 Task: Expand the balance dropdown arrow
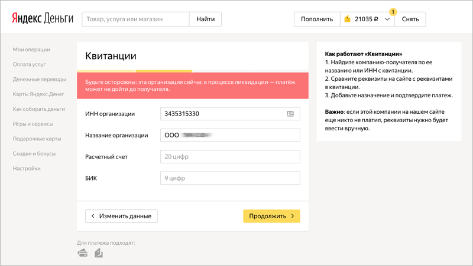(387, 19)
